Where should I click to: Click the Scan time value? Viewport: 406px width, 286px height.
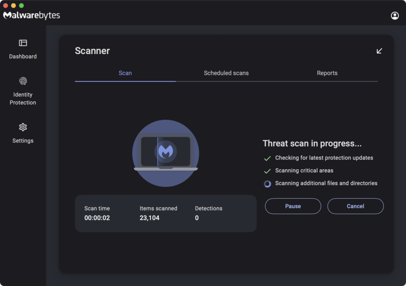click(97, 218)
